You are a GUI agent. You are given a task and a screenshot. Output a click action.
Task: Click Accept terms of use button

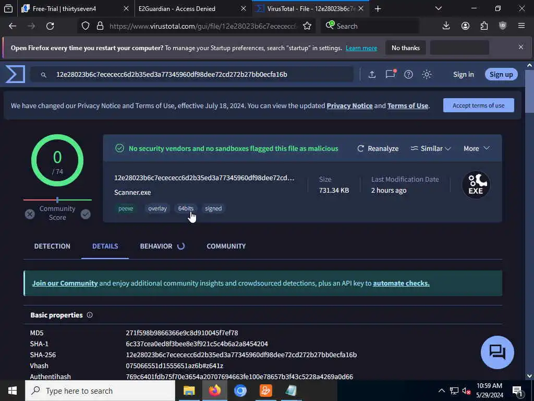tap(479, 105)
